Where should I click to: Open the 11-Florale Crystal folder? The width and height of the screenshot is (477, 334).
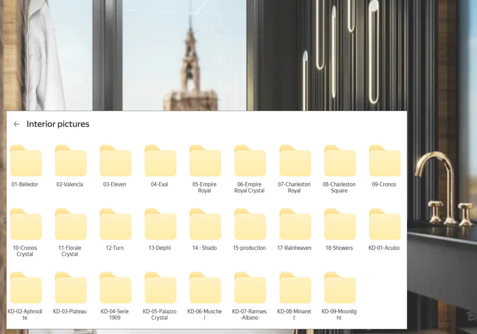(71, 225)
